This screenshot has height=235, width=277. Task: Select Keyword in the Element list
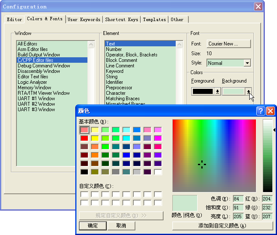(115, 71)
